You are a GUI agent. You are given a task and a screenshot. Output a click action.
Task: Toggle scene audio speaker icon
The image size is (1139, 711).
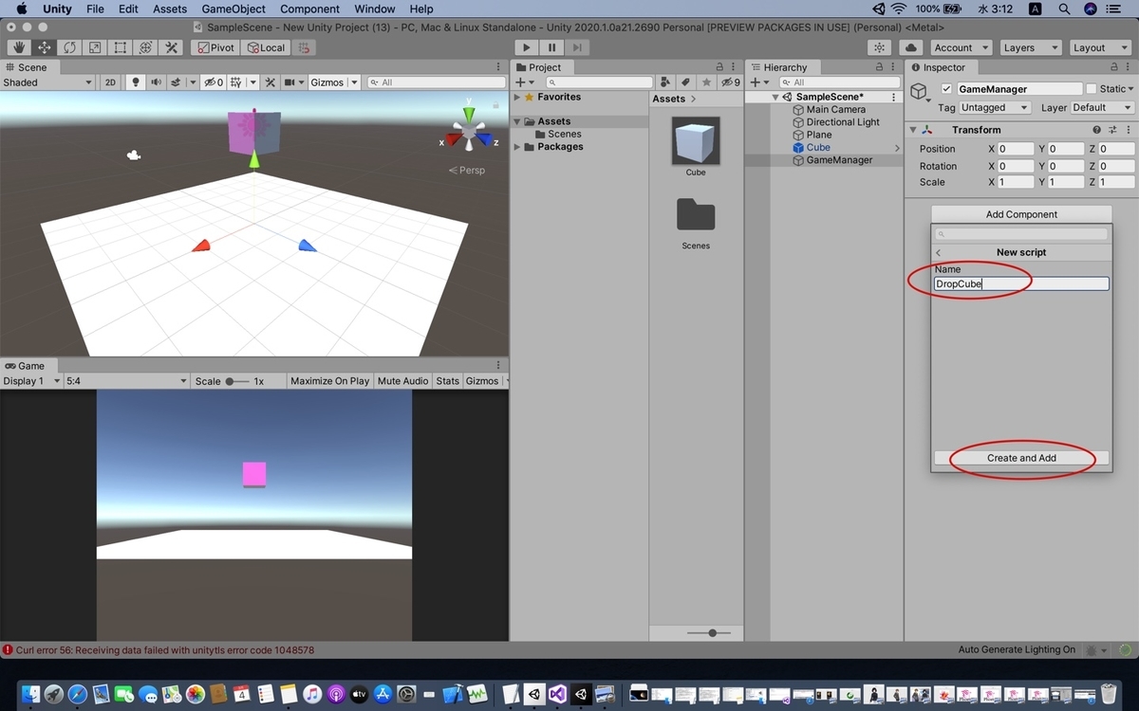[156, 82]
